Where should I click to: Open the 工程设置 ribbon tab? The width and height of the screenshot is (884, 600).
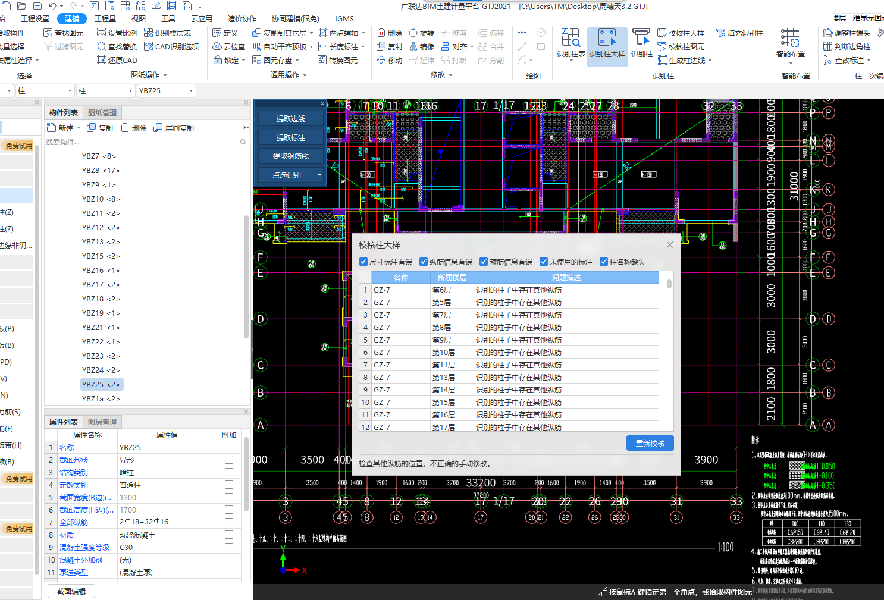(x=35, y=18)
